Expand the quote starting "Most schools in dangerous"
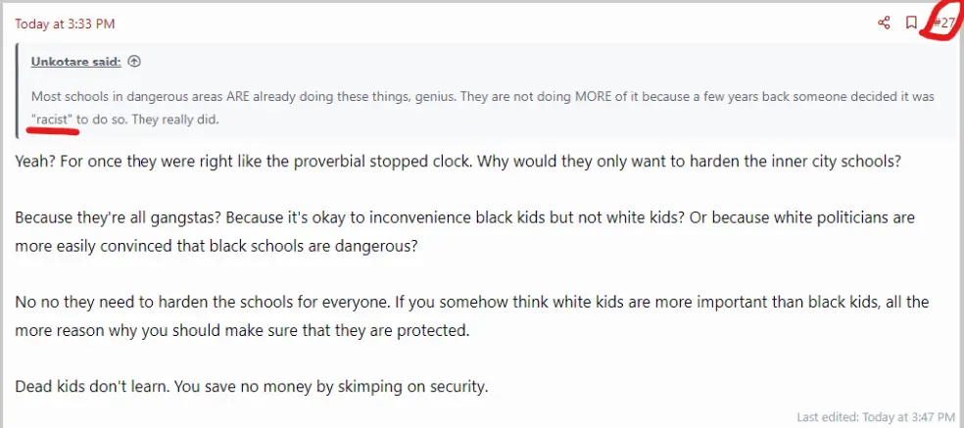Screen dimensions: 964x428 click(x=294, y=96)
